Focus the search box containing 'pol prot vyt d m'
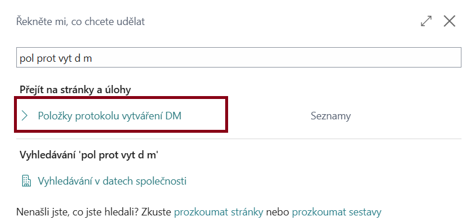The width and height of the screenshot is (476, 223). pyautogui.click(x=239, y=58)
